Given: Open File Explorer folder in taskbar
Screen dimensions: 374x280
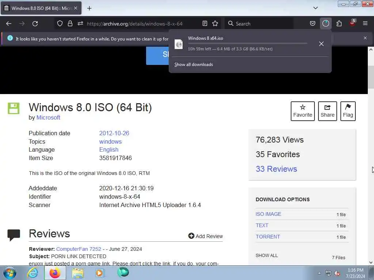Looking at the screenshot, I should pos(78,273).
